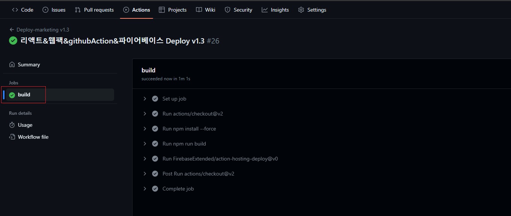Click the Workflow file code icon
511x216 pixels.
(12, 137)
